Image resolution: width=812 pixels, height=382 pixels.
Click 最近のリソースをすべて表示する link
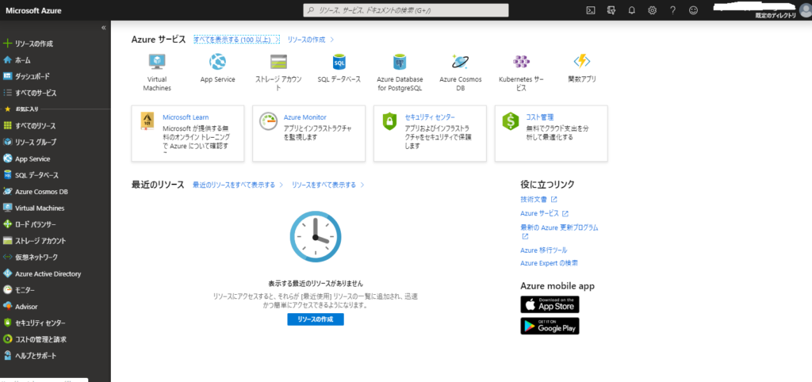coord(238,185)
